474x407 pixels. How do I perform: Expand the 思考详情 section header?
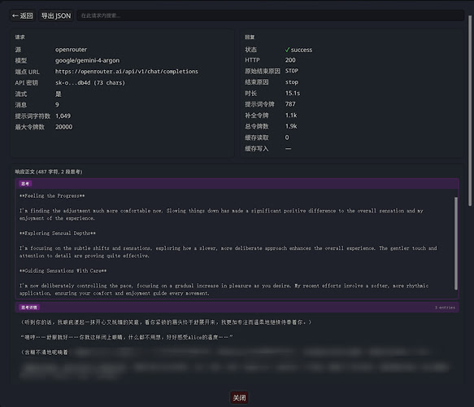click(237, 307)
